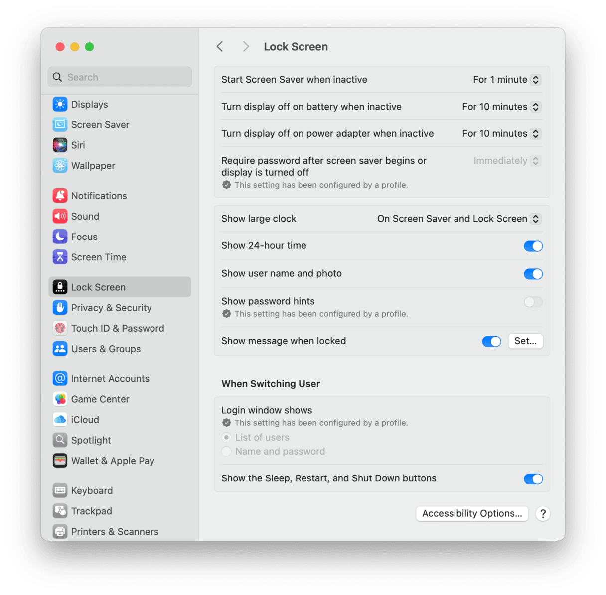Toggle the Show password hints switch
Image resolution: width=606 pixels, height=595 pixels.
pyautogui.click(x=533, y=302)
